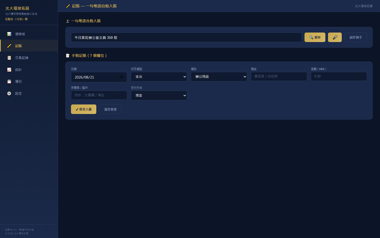Click the 保存入賬 button
The width and height of the screenshot is (380, 238).
click(x=84, y=109)
